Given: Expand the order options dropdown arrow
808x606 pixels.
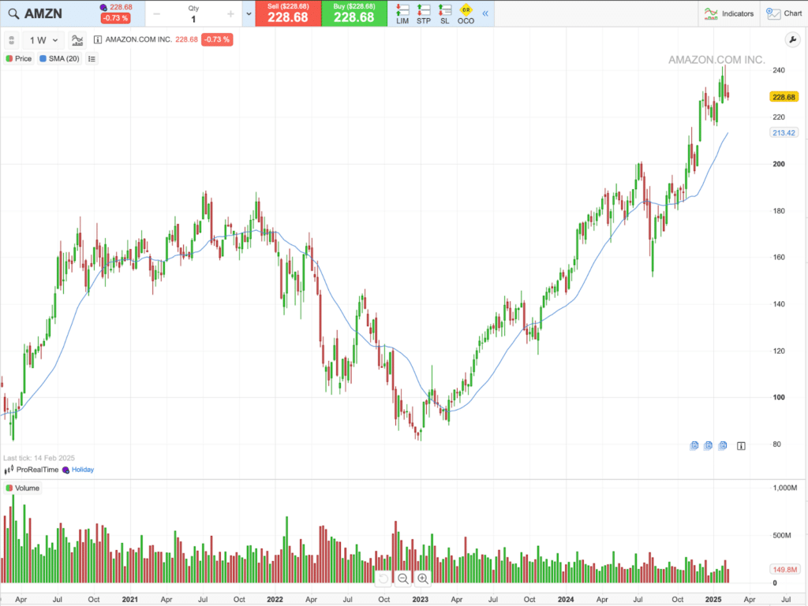Looking at the screenshot, I should [249, 14].
